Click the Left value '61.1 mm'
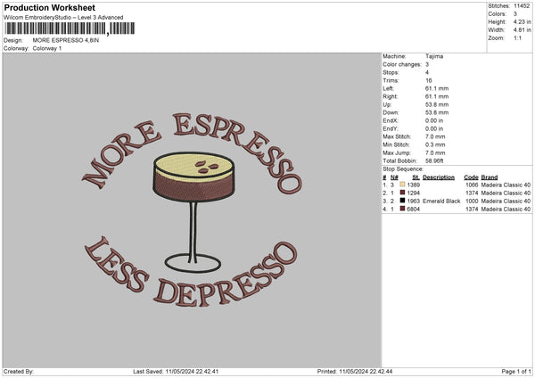The height and width of the screenshot is (378, 535). point(437,88)
